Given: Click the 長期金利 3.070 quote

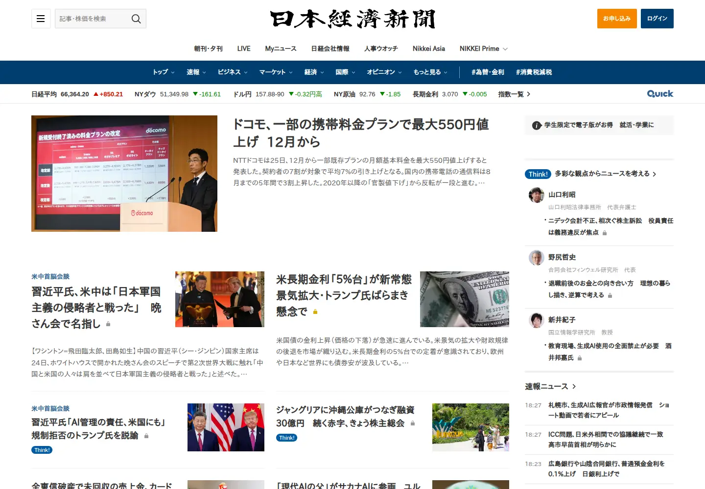Looking at the screenshot, I should coord(450,94).
